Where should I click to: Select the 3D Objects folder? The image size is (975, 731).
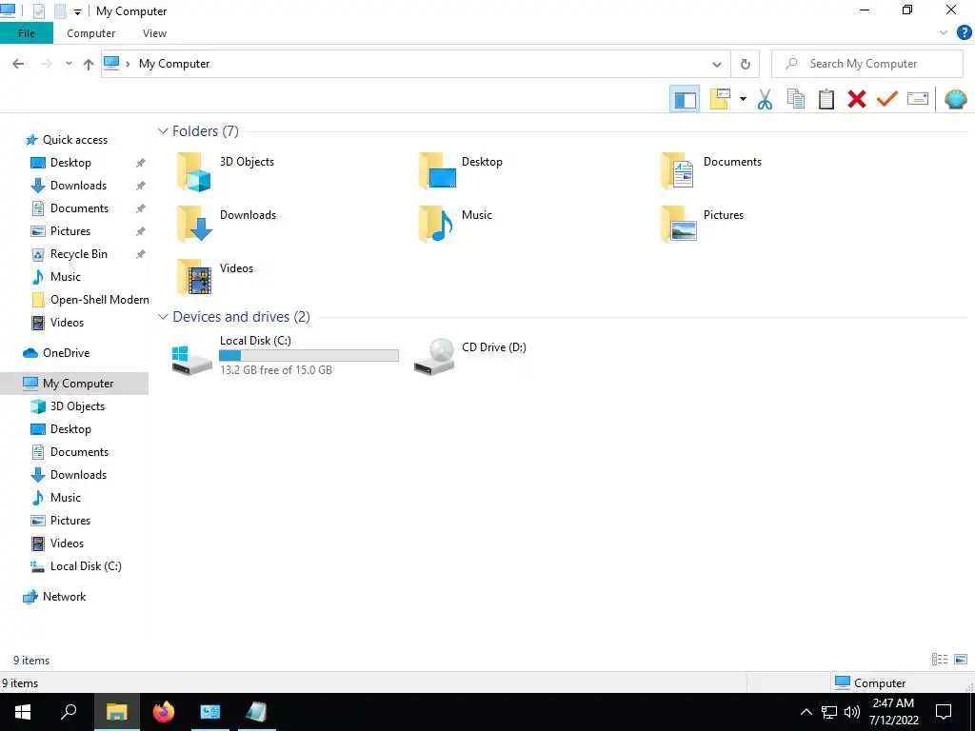226,171
